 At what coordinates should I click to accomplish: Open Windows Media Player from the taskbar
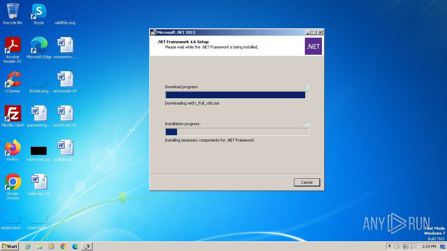[51, 246]
